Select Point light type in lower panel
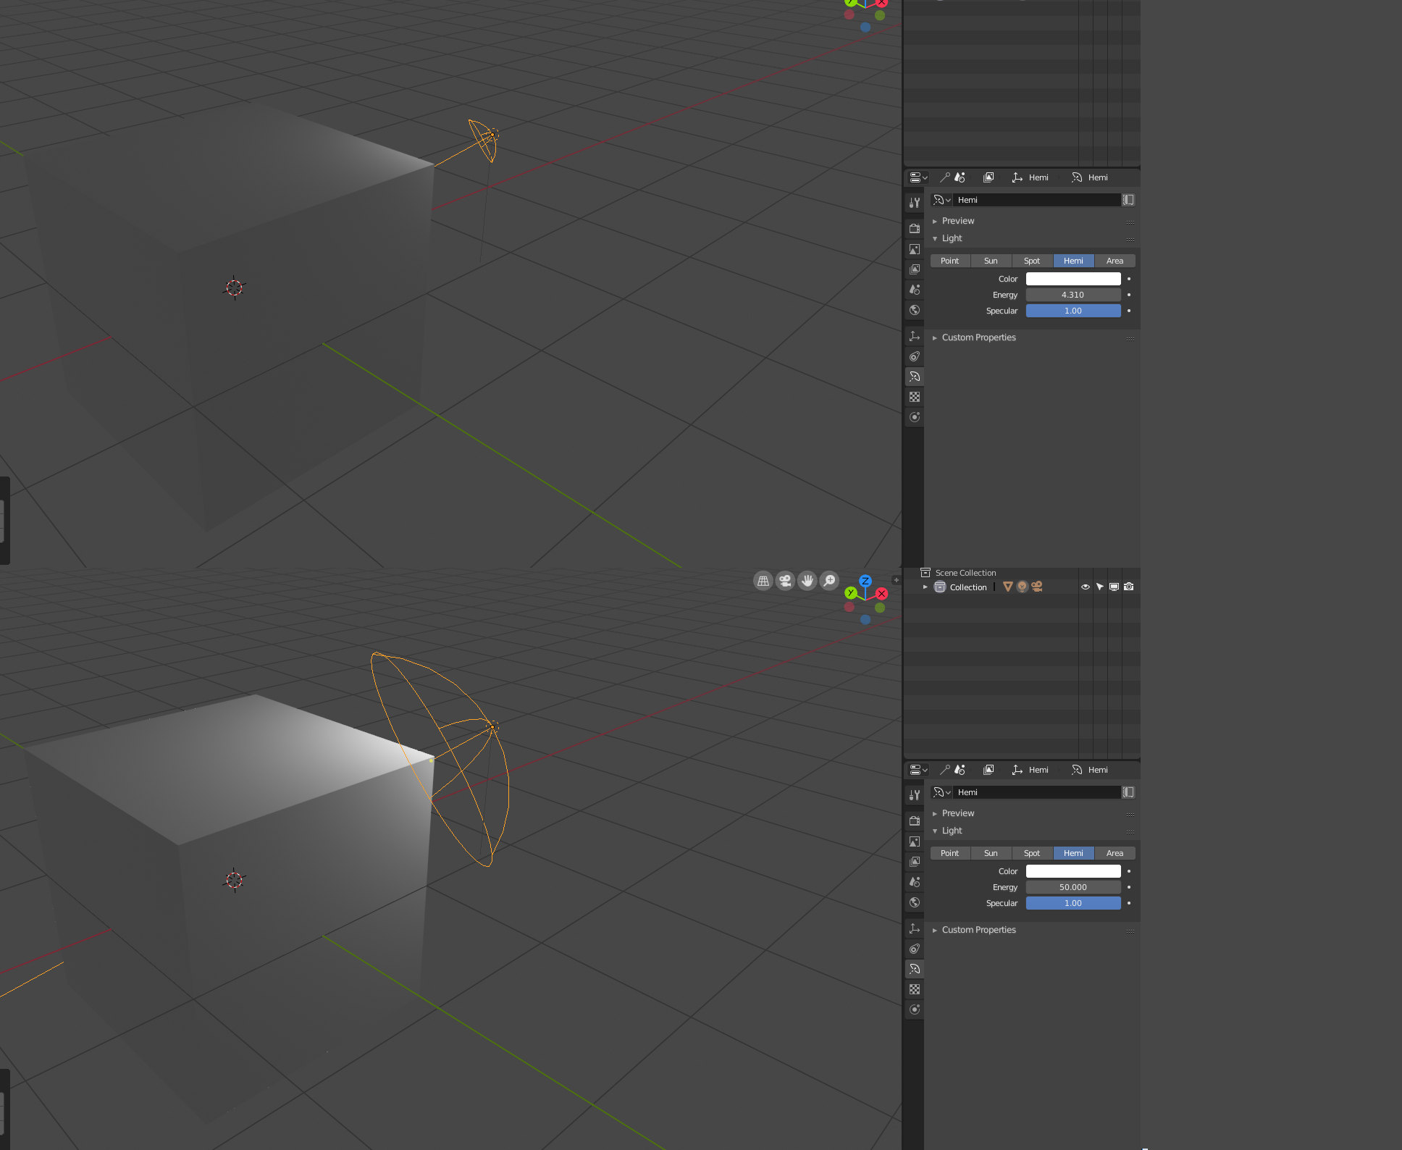The width and height of the screenshot is (1402, 1150). pyautogui.click(x=950, y=853)
